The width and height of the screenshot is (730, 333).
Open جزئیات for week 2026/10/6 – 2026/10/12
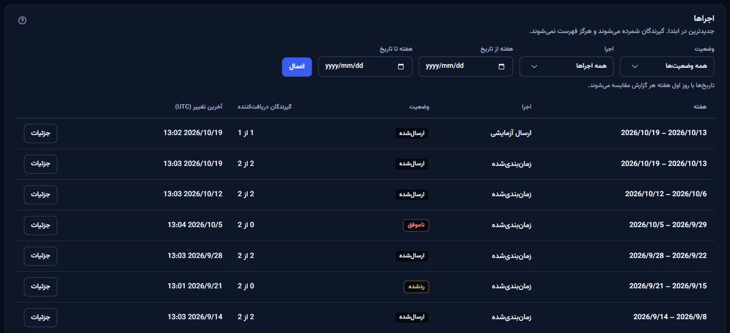(40, 195)
